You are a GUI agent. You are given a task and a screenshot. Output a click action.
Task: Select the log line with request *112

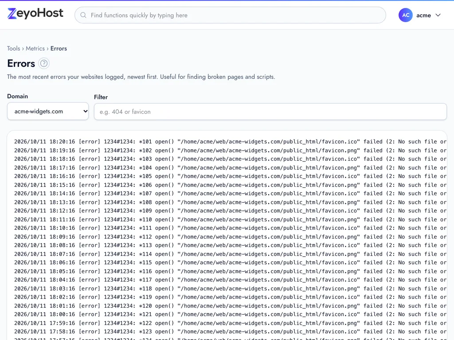(230, 237)
